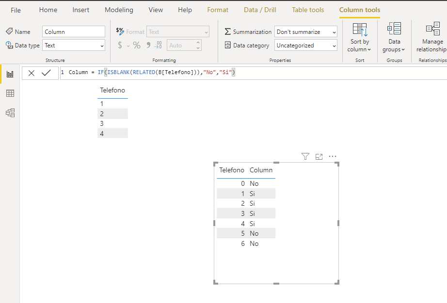447x303 pixels.
Task: Click the Data type icon
Action: [9, 45]
